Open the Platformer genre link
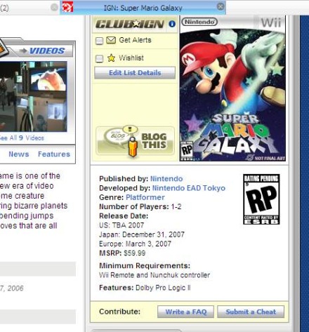The width and height of the screenshot is (309, 332). click(x=145, y=197)
